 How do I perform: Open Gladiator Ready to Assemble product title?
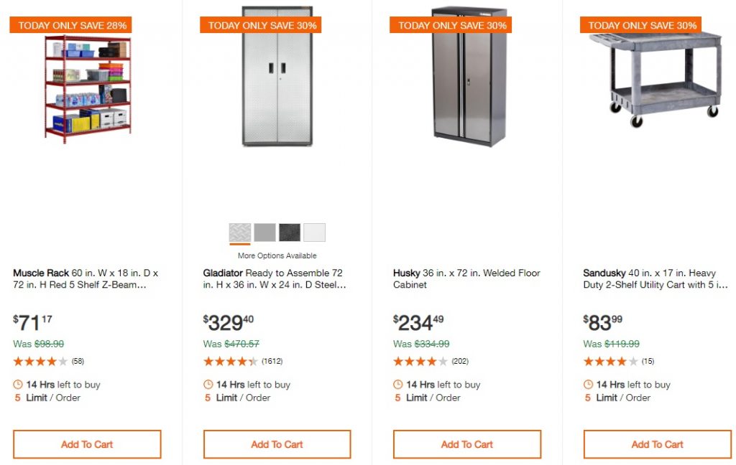(275, 279)
